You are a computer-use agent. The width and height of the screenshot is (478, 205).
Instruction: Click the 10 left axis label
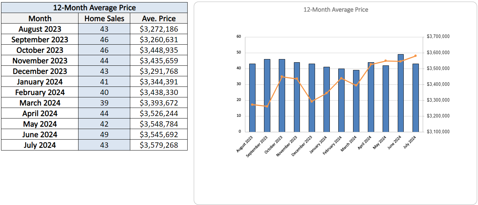point(239,116)
